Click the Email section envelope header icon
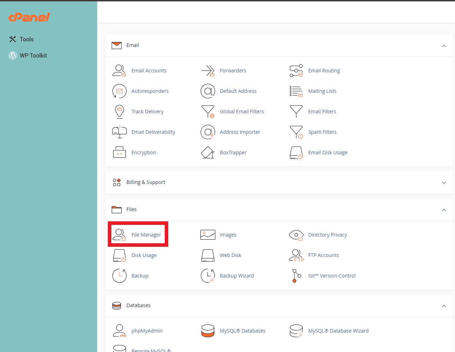This screenshot has width=455, height=352. point(117,45)
